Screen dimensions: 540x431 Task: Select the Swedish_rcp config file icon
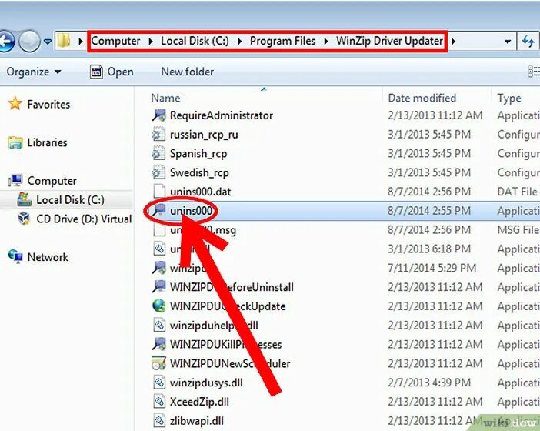pyautogui.click(x=158, y=172)
